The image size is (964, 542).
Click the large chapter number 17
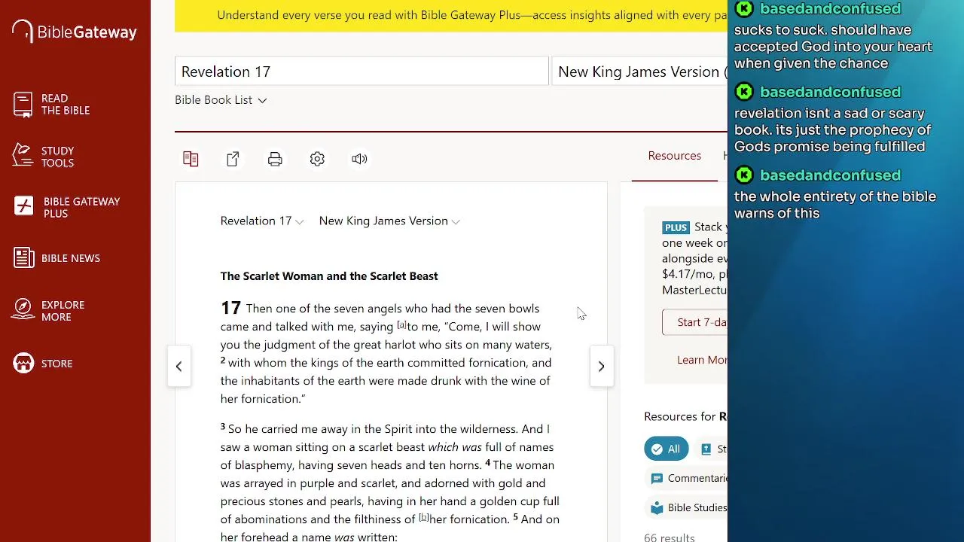click(x=230, y=308)
